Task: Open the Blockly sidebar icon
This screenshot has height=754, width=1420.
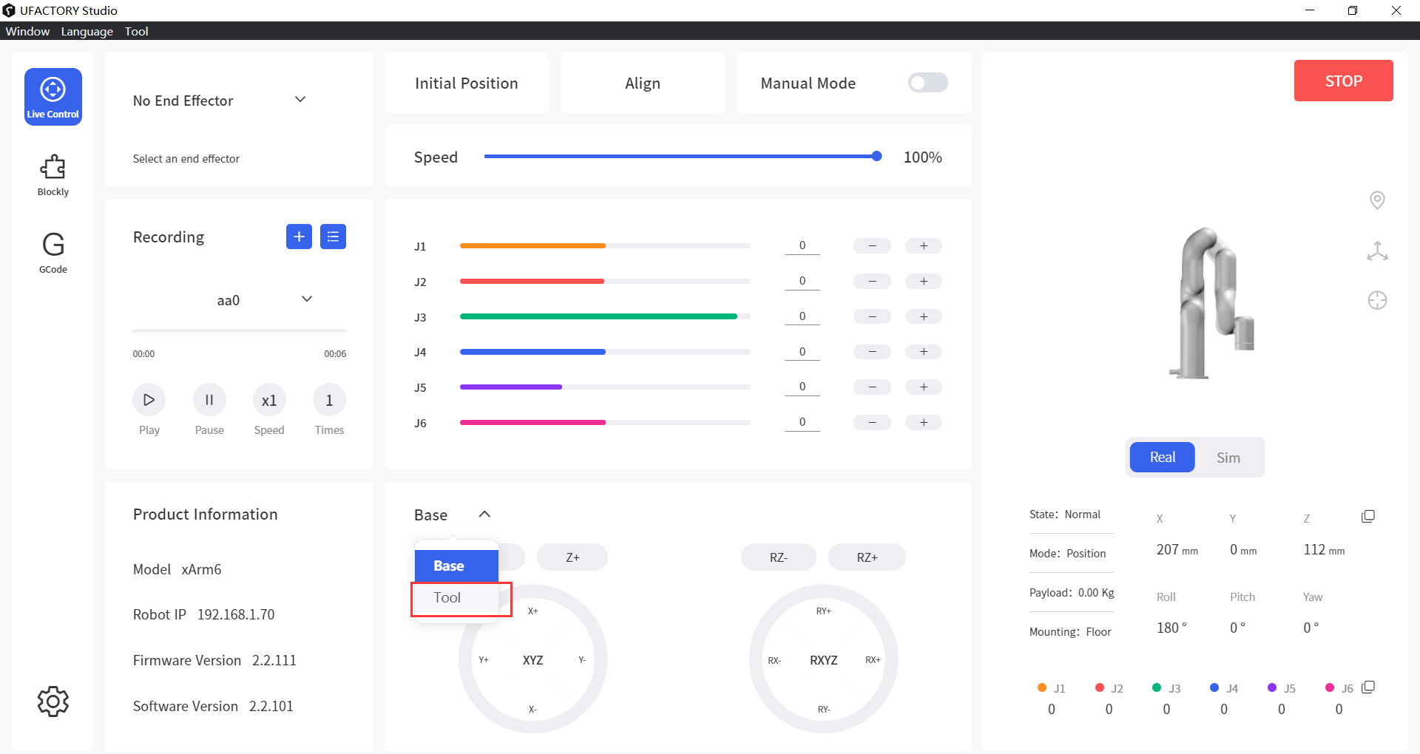Action: pos(53,174)
